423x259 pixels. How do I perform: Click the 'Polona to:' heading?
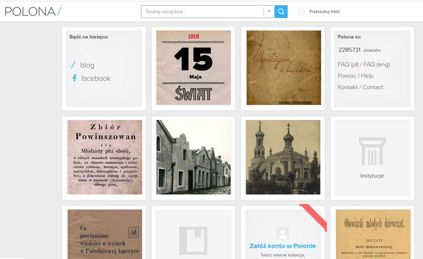point(349,37)
